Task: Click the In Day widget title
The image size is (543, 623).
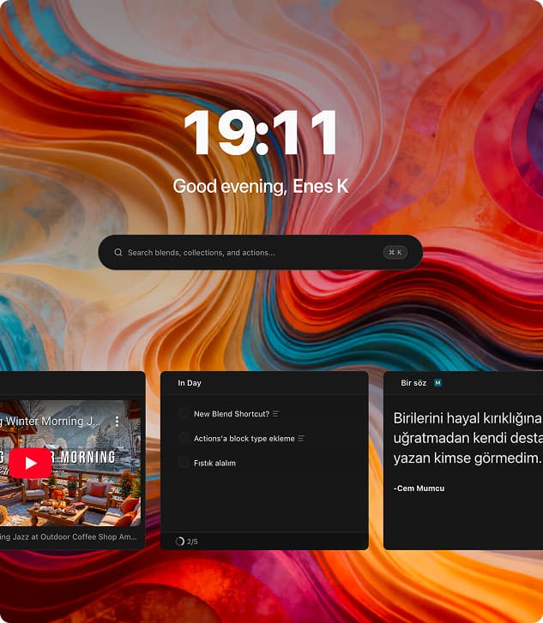Action: coord(190,383)
